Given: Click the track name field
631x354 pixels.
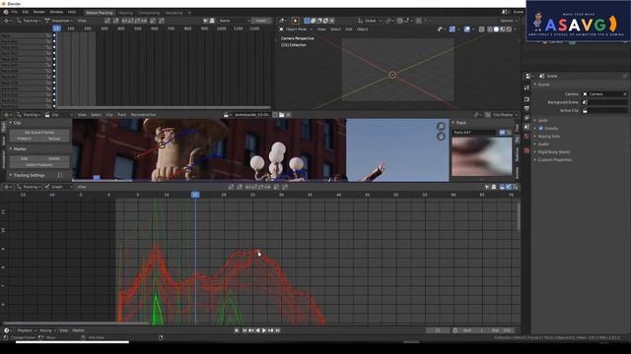Looking at the screenshot, I should click(x=474, y=132).
